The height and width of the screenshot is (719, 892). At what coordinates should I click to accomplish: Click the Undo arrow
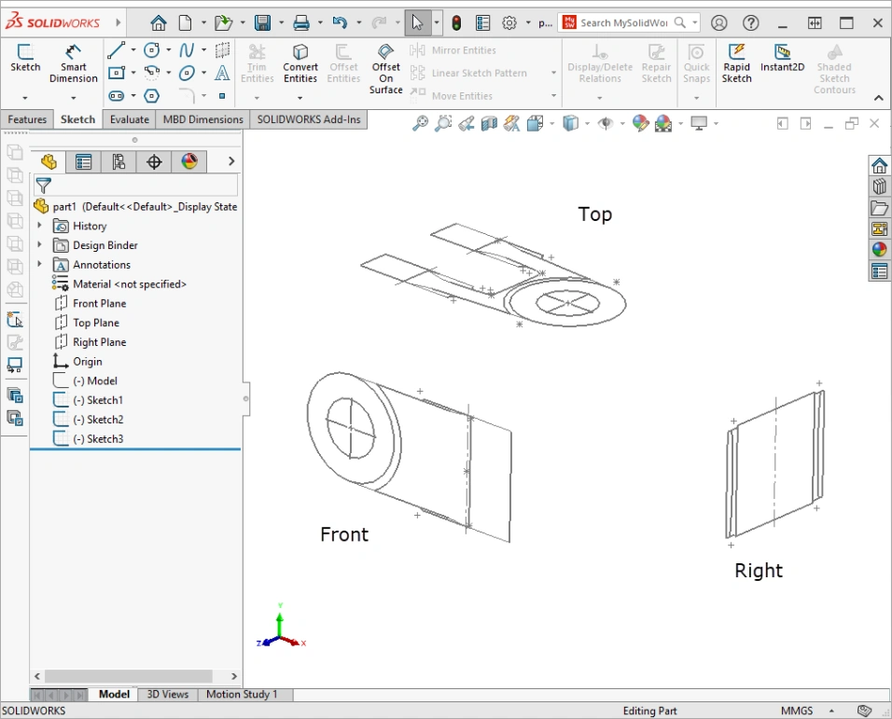coord(340,22)
